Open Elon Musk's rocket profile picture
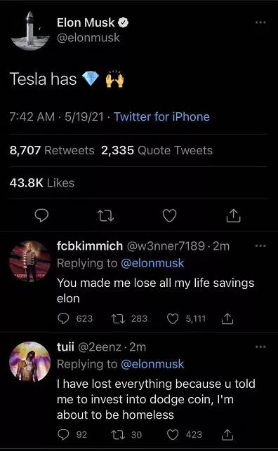This screenshot has height=451, width=278. tap(30, 31)
